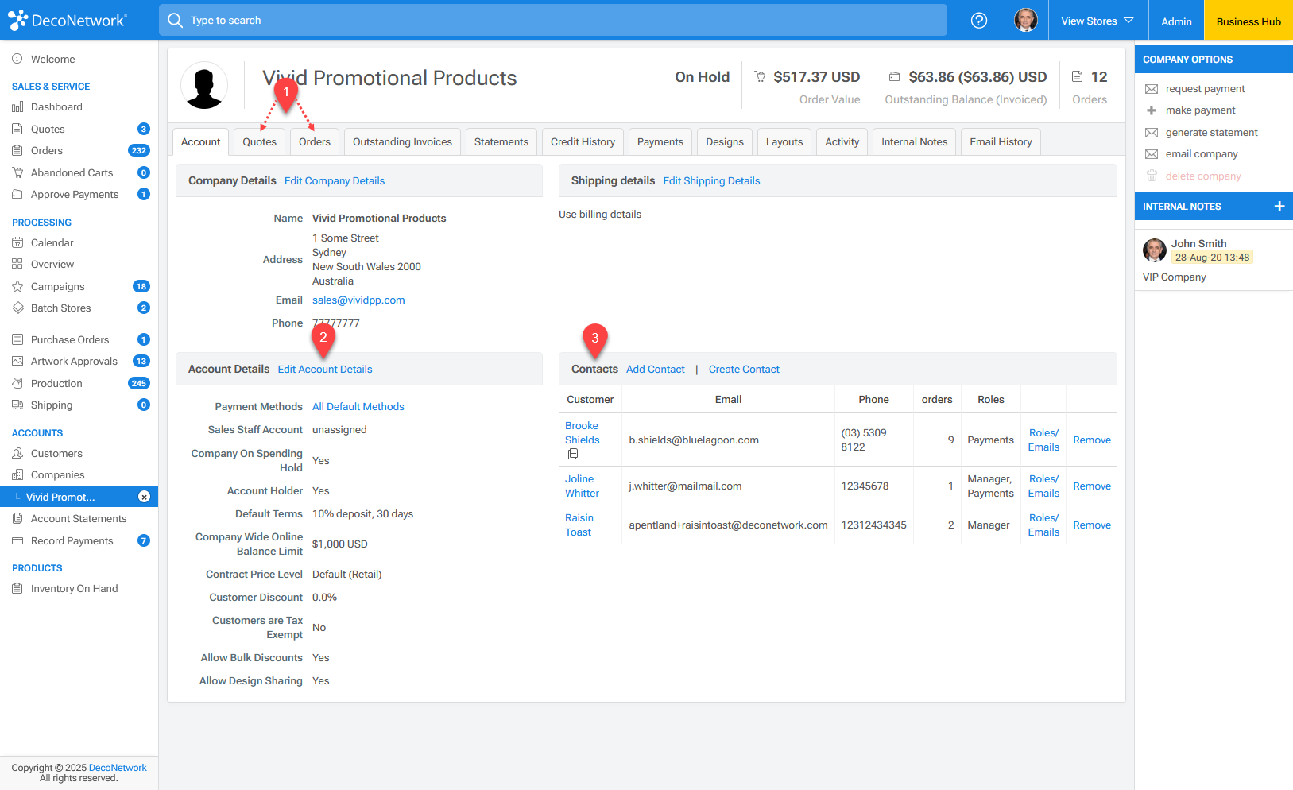The image size is (1293, 790).
Task: Click the document icon under Brooke Shields
Action: click(x=573, y=454)
